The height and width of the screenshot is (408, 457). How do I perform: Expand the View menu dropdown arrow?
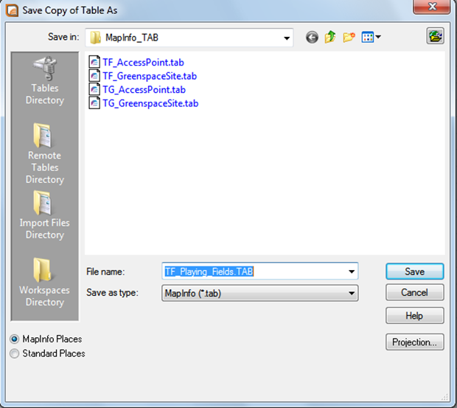378,37
